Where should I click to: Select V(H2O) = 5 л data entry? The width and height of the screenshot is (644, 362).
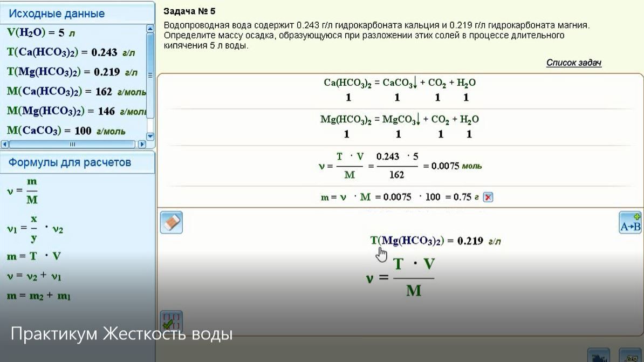40,32
